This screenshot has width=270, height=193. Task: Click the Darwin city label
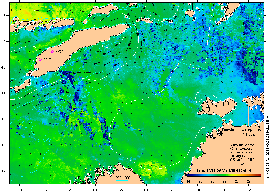(228, 130)
